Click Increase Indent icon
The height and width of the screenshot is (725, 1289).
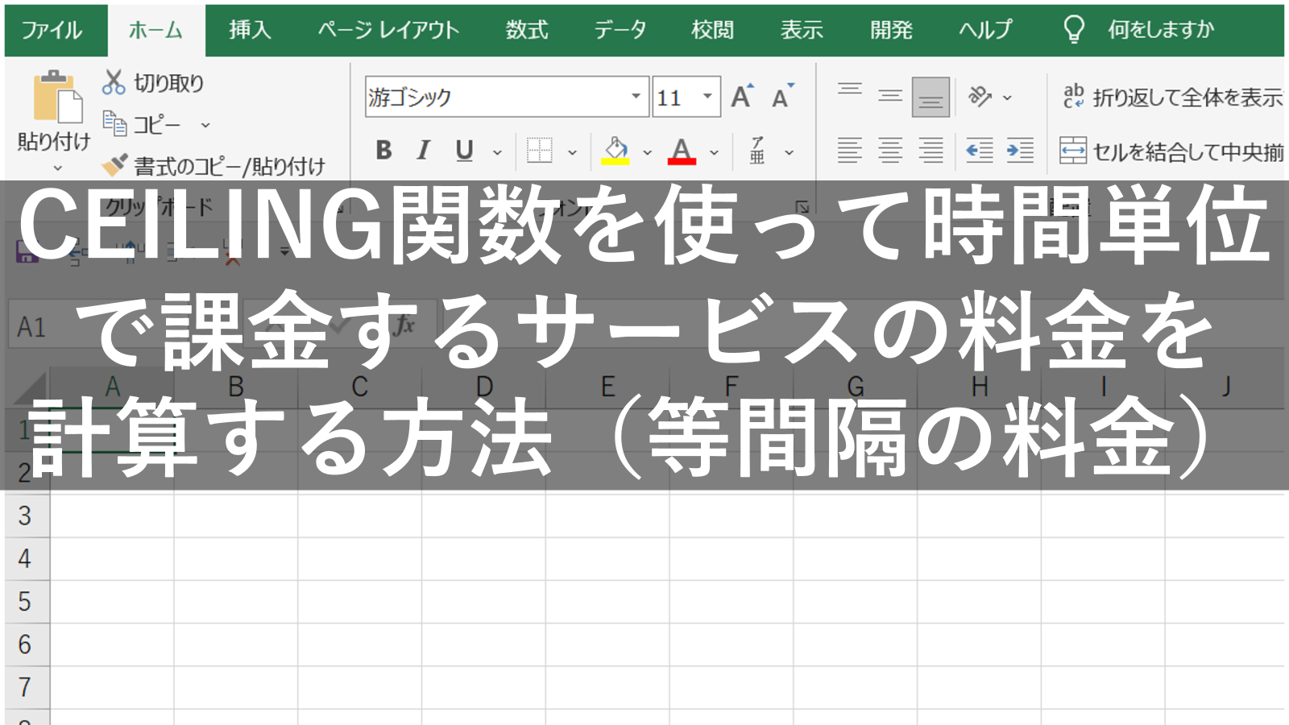coord(1021,150)
